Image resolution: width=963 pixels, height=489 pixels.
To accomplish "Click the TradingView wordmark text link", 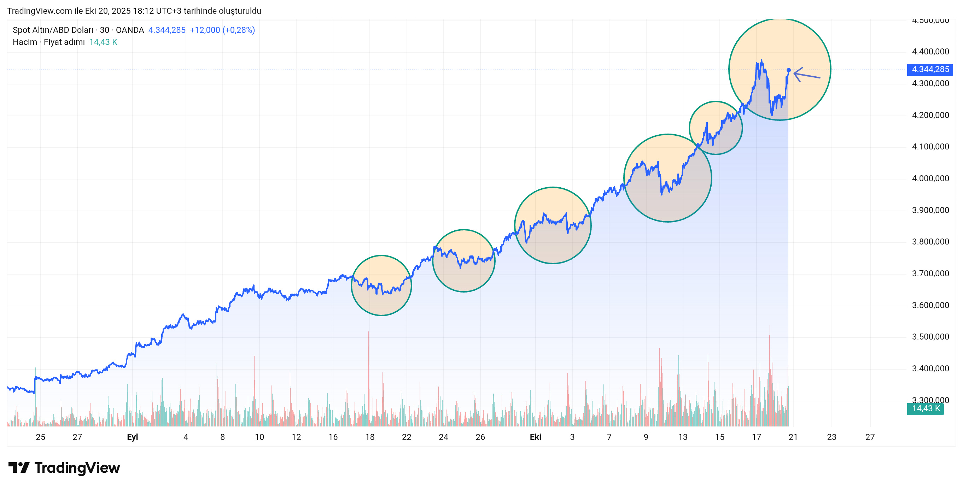I will (77, 468).
